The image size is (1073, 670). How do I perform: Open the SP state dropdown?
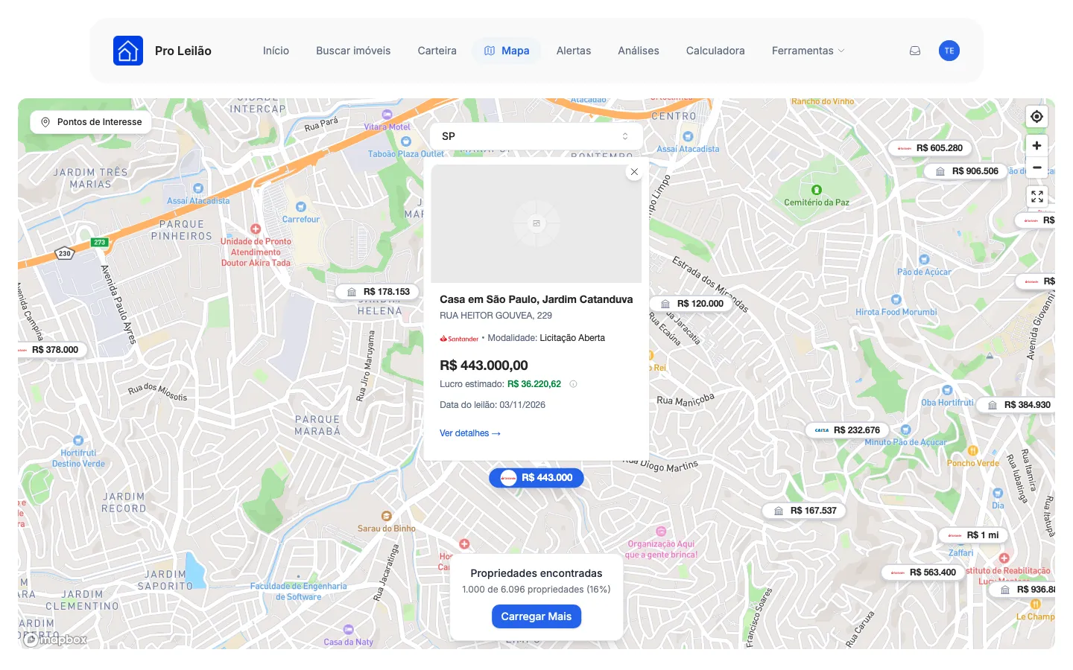point(536,136)
